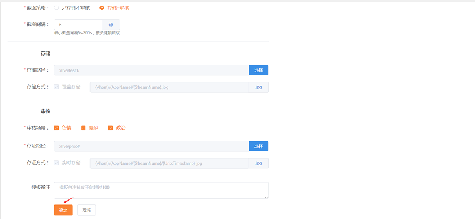
Task: Click the .jpg suffix in the 存储方式 row
Action: pos(258,87)
